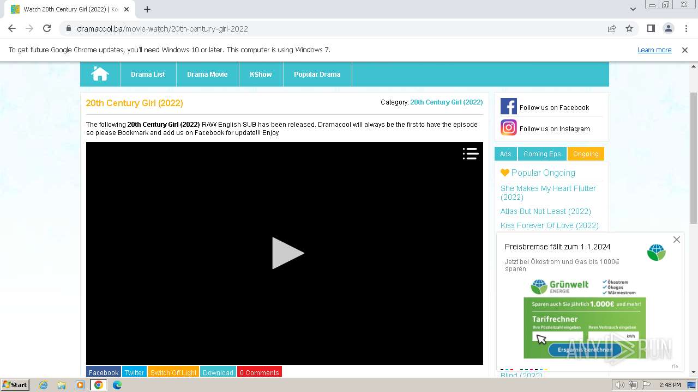Switch to the Ads tab
Image resolution: width=698 pixels, height=392 pixels.
(x=506, y=154)
